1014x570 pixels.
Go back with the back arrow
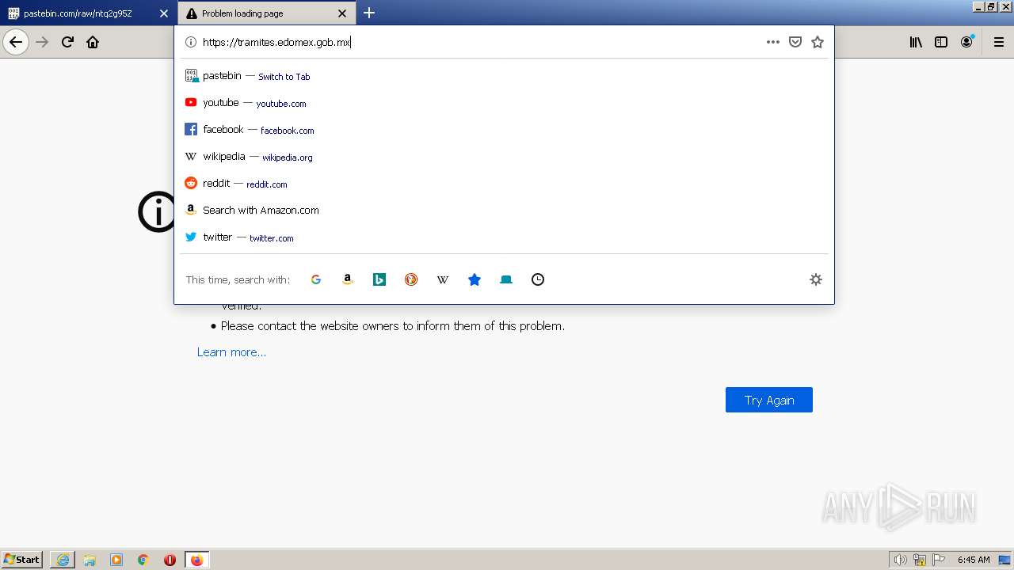pos(16,42)
